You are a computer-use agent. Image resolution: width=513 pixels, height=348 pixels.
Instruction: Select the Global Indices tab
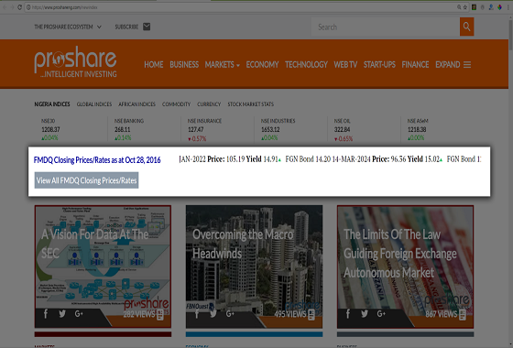point(94,104)
